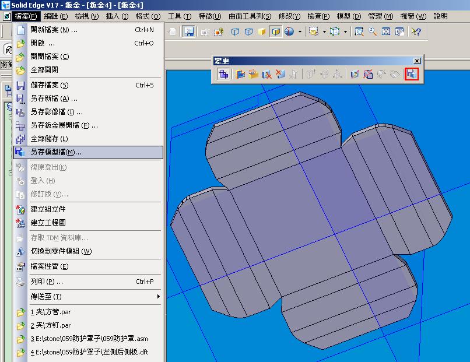Select 建立組立件 menu entry

[89, 209]
